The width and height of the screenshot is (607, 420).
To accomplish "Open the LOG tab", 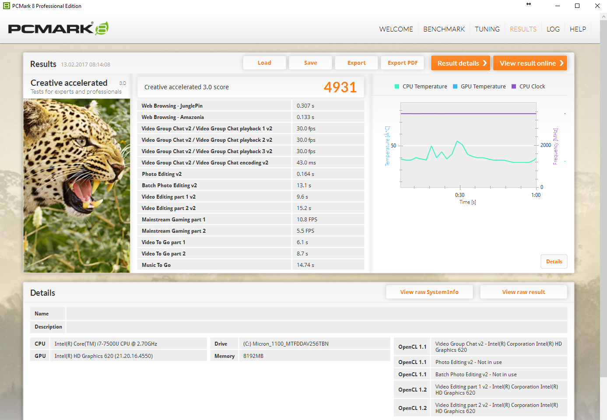I will 553,29.
